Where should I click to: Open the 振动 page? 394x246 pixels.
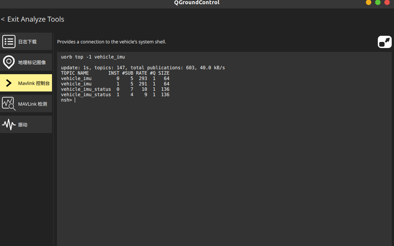(23, 125)
